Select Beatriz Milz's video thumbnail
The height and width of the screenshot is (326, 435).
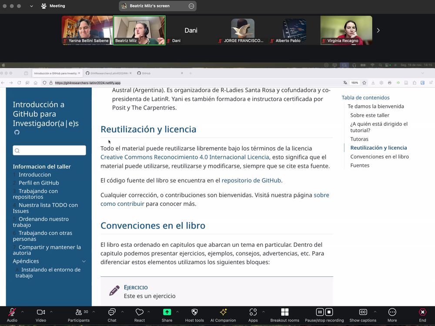[x=139, y=30]
